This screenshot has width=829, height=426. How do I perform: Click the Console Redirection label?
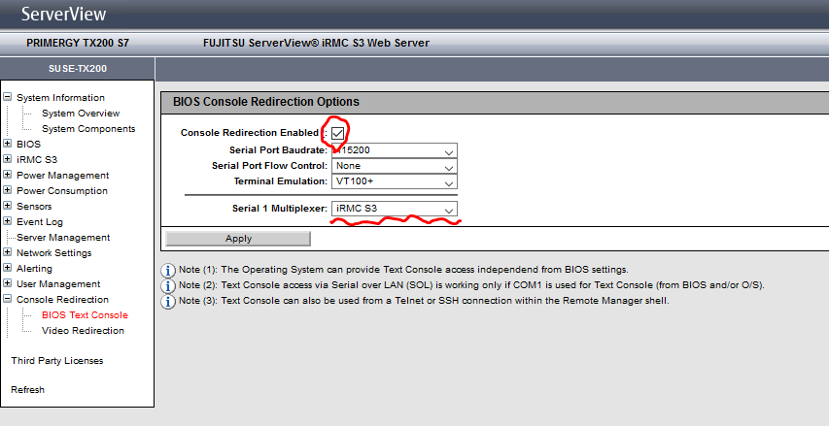(62, 299)
